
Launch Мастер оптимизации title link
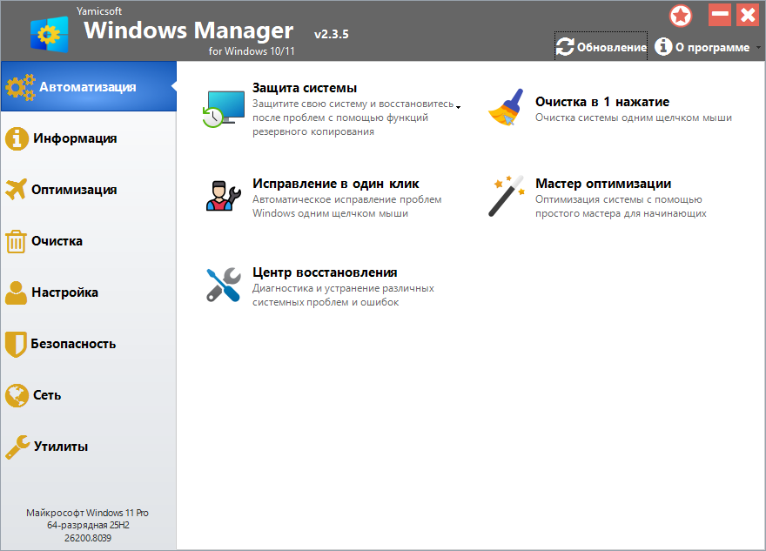(603, 184)
